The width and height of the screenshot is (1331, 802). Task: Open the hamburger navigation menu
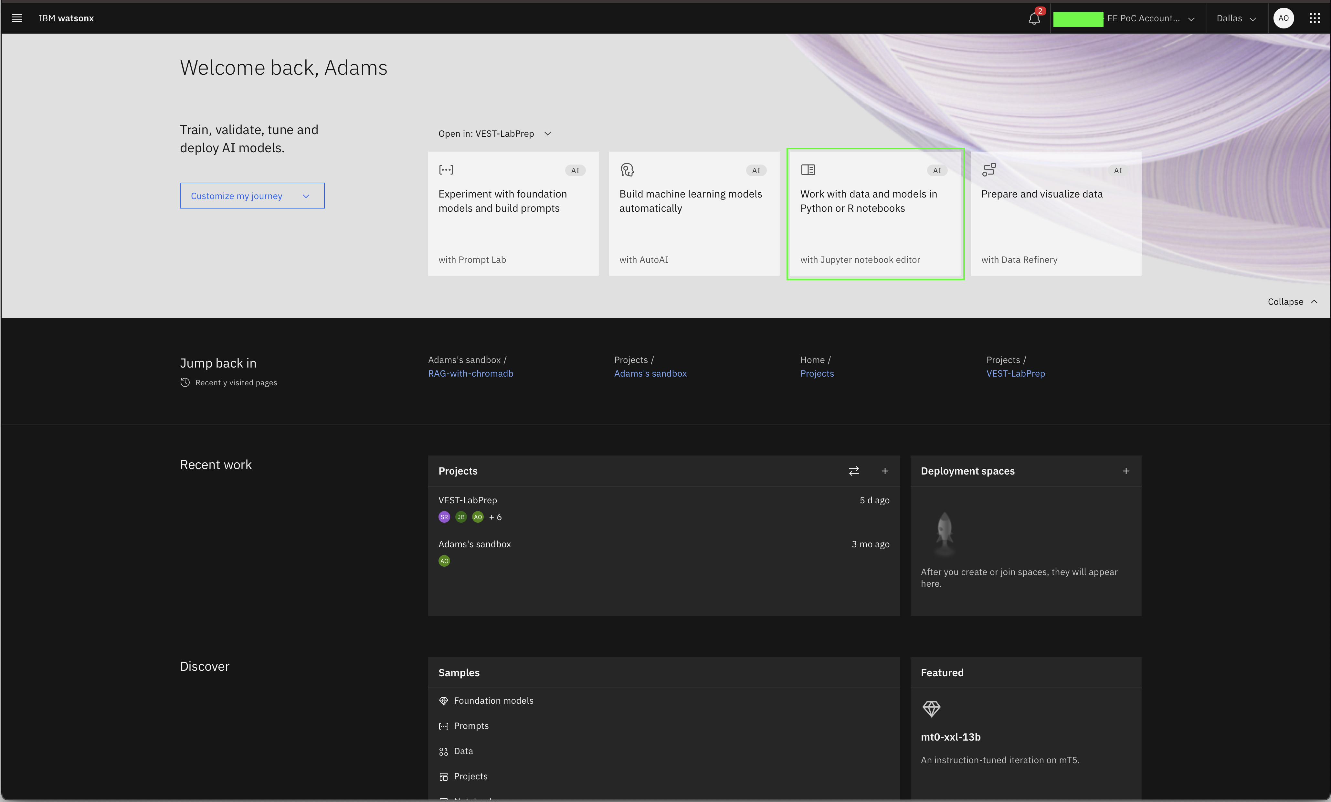click(17, 18)
